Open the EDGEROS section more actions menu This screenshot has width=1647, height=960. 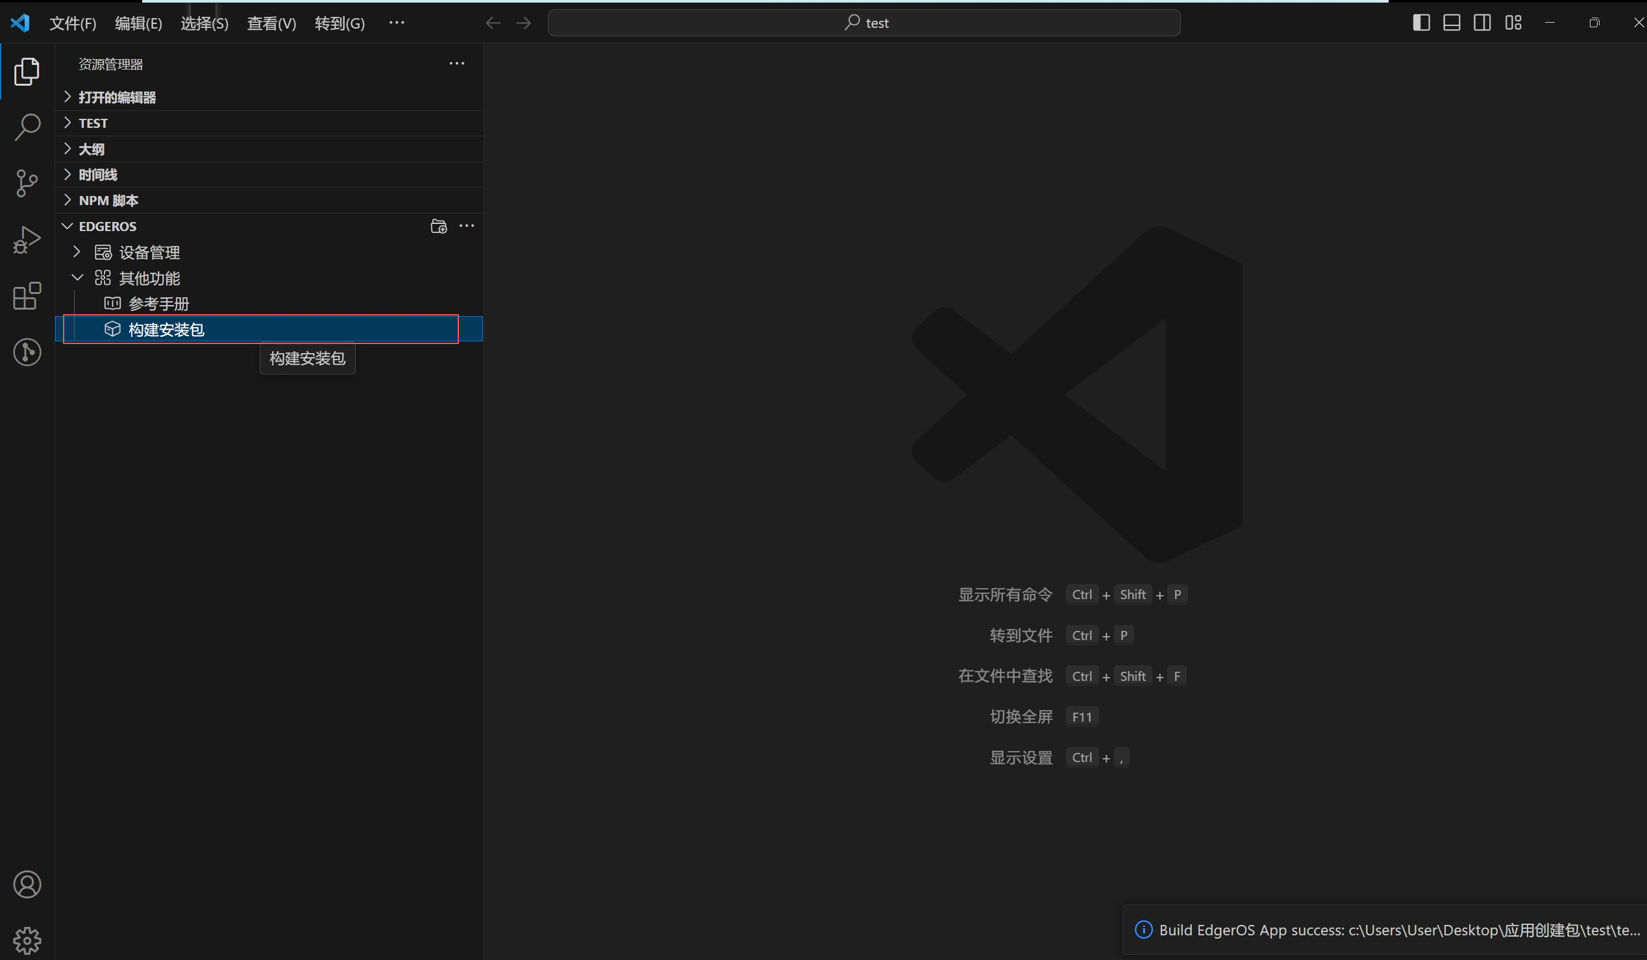[467, 225]
